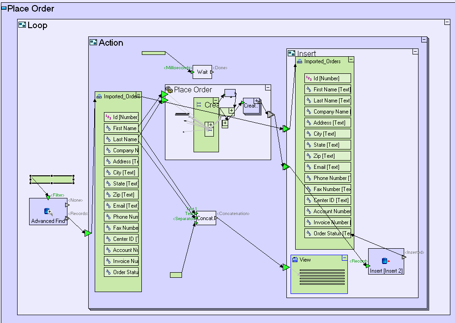
Task: Click the Wait action block
Action: [202, 72]
